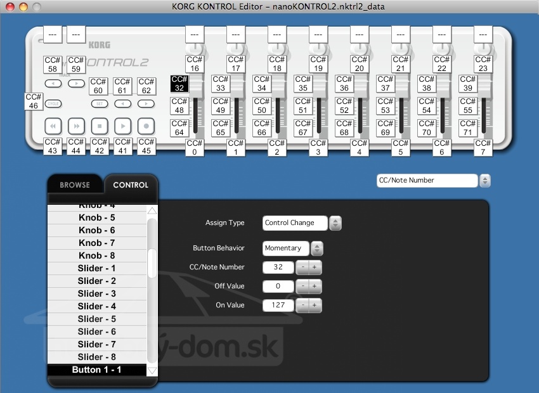This screenshot has width=539, height=393.
Task: Increase the On Value with plus button
Action: click(314, 306)
